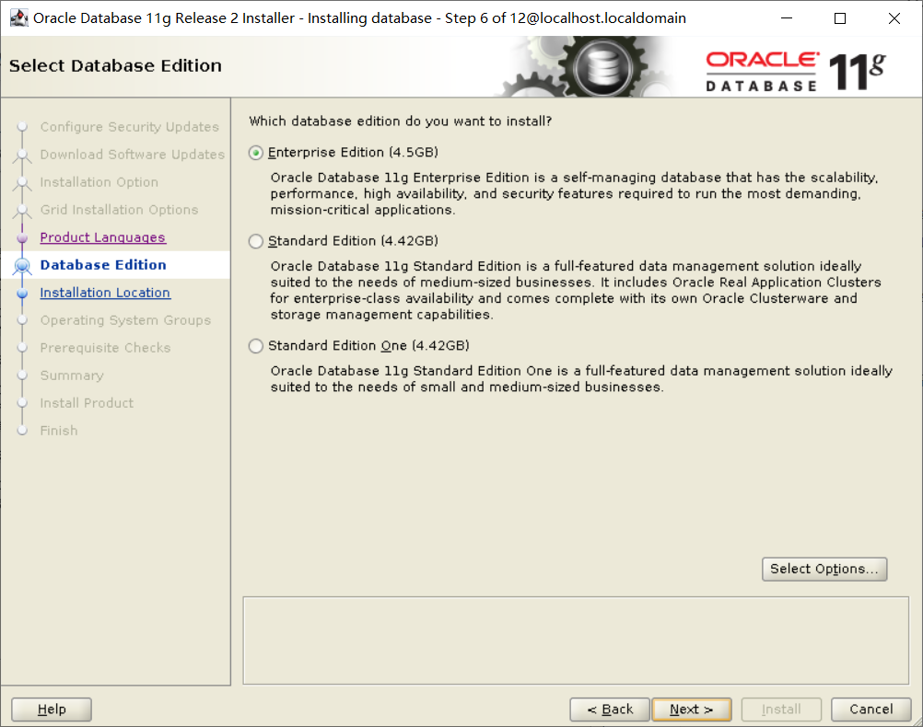Click Installation Option step label
The image size is (923, 727).
[x=99, y=182]
